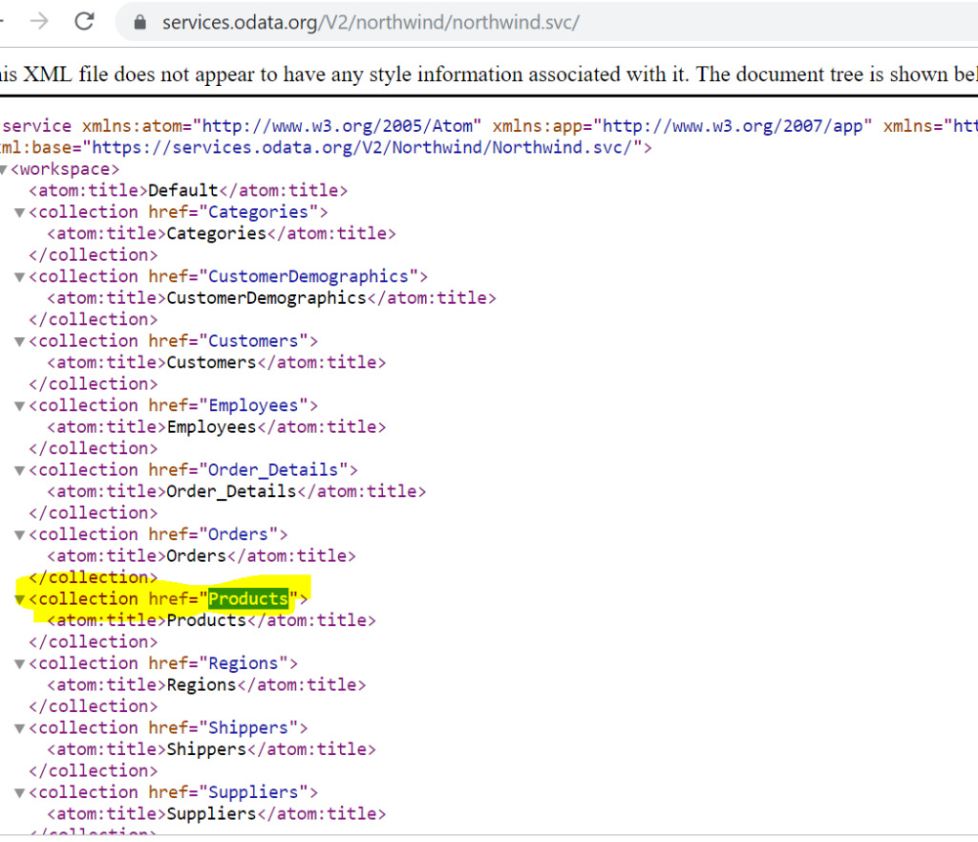Collapse the Order_Details collection node

point(20,470)
